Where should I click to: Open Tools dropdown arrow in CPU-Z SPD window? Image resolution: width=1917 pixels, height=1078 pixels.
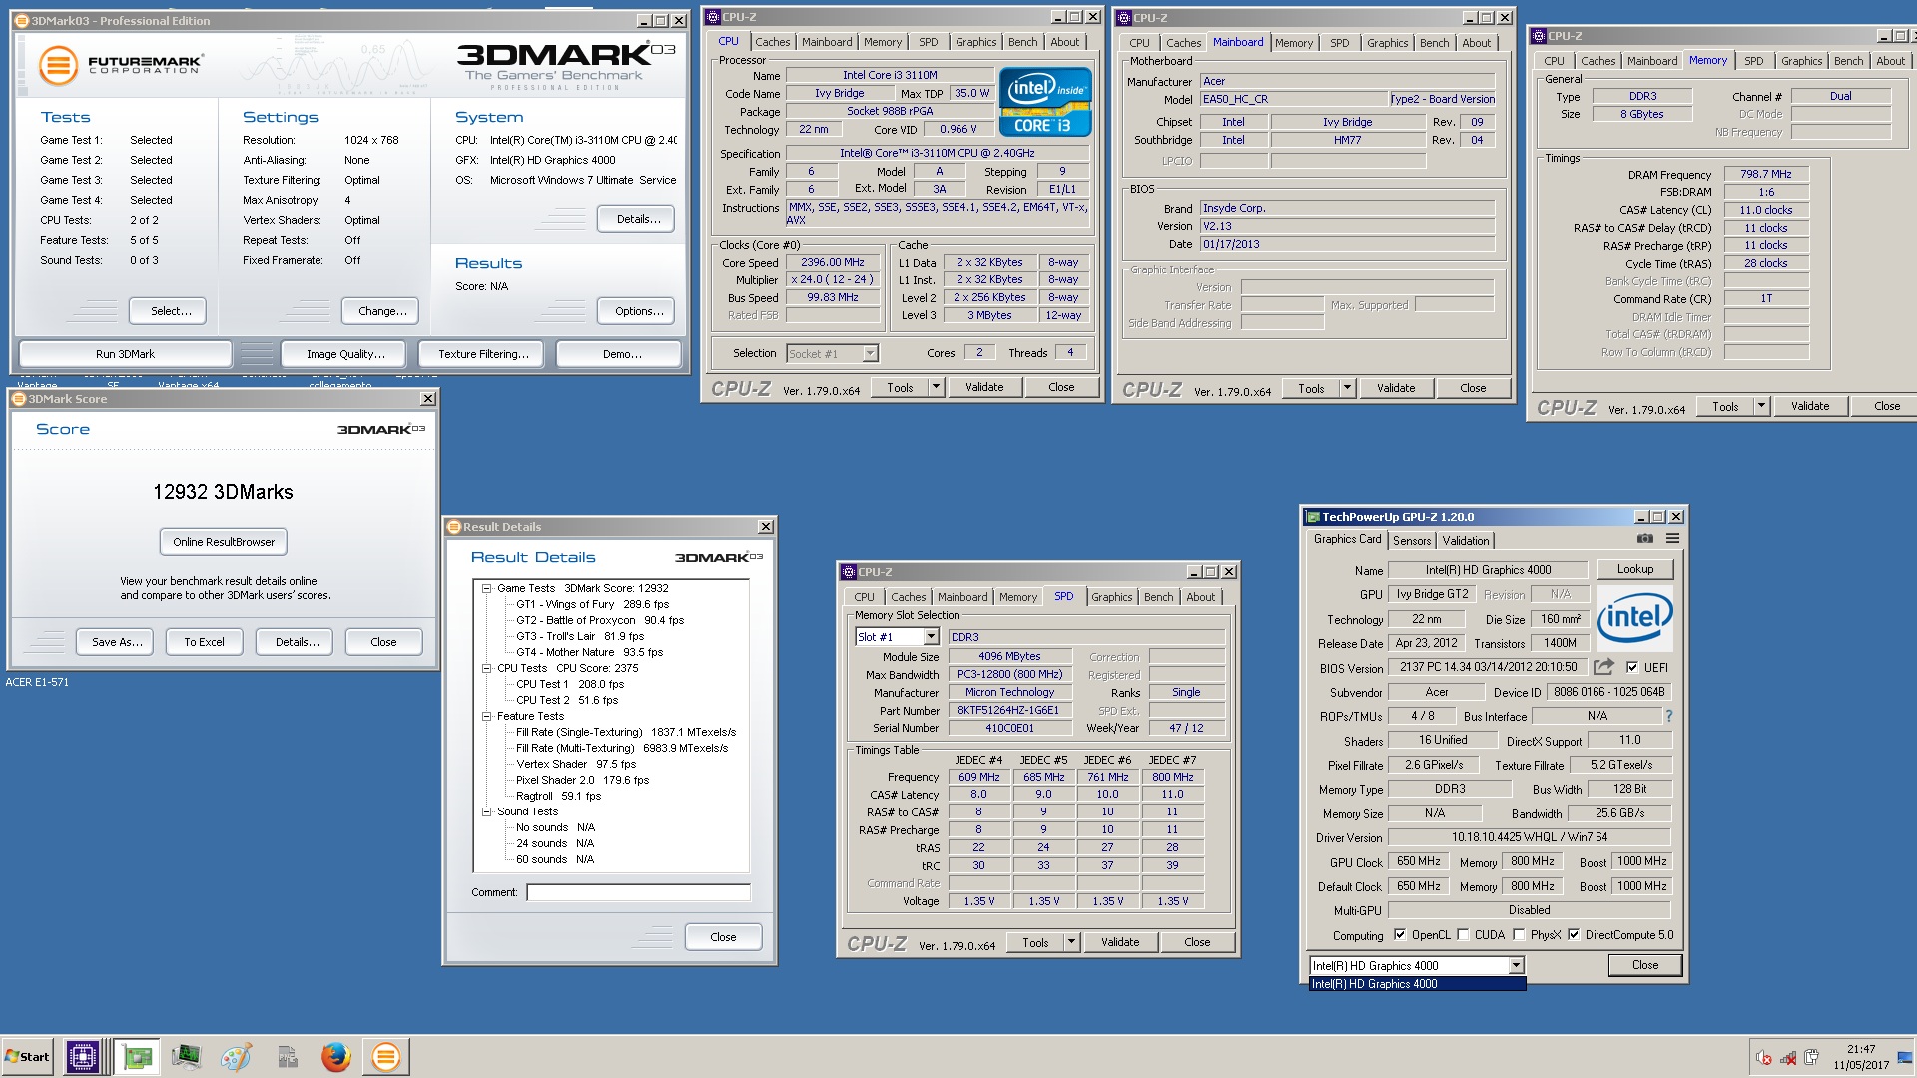tap(1072, 942)
